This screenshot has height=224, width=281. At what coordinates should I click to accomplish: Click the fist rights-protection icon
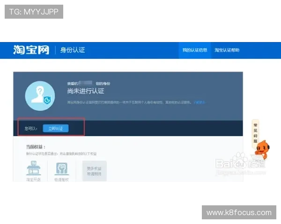click(x=62, y=168)
